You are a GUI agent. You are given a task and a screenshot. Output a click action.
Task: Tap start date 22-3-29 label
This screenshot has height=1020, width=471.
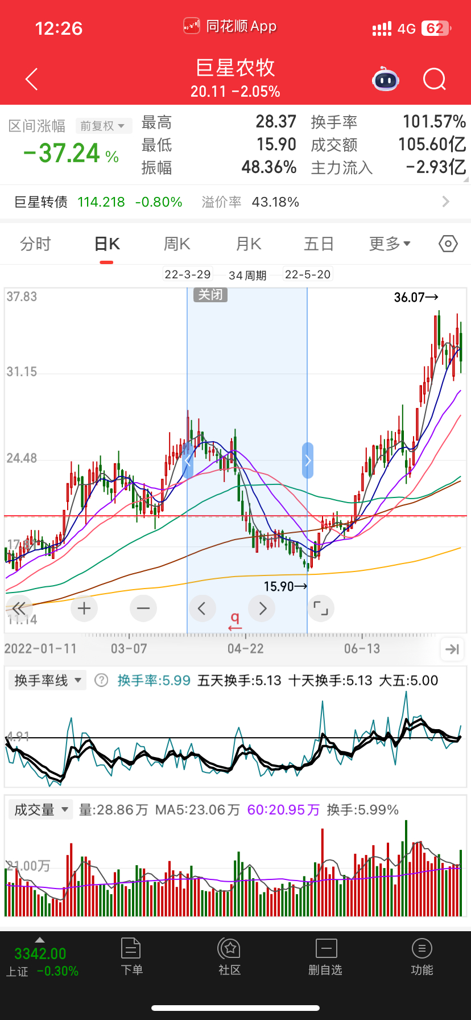[188, 275]
